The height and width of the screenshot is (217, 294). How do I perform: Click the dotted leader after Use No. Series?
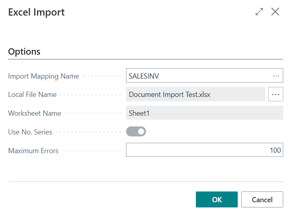pos(88,132)
